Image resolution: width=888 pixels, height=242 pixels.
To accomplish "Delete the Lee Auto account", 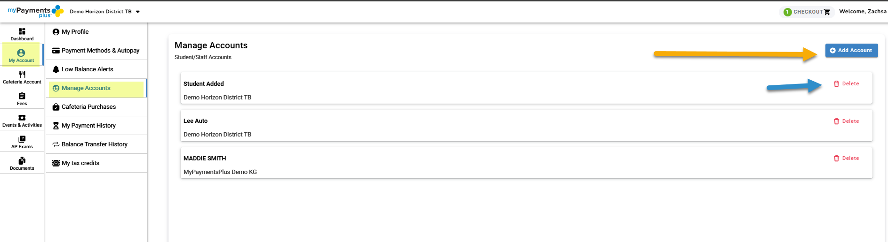I will pyautogui.click(x=846, y=121).
